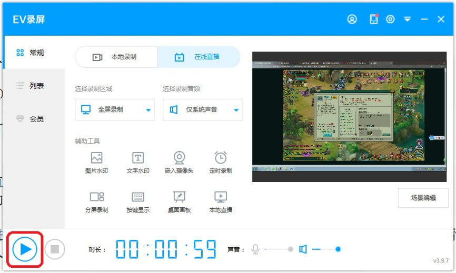Viewport: 456px width, 273px height.
Task: Click the monitor icon in region dropdown
Action: click(86, 109)
